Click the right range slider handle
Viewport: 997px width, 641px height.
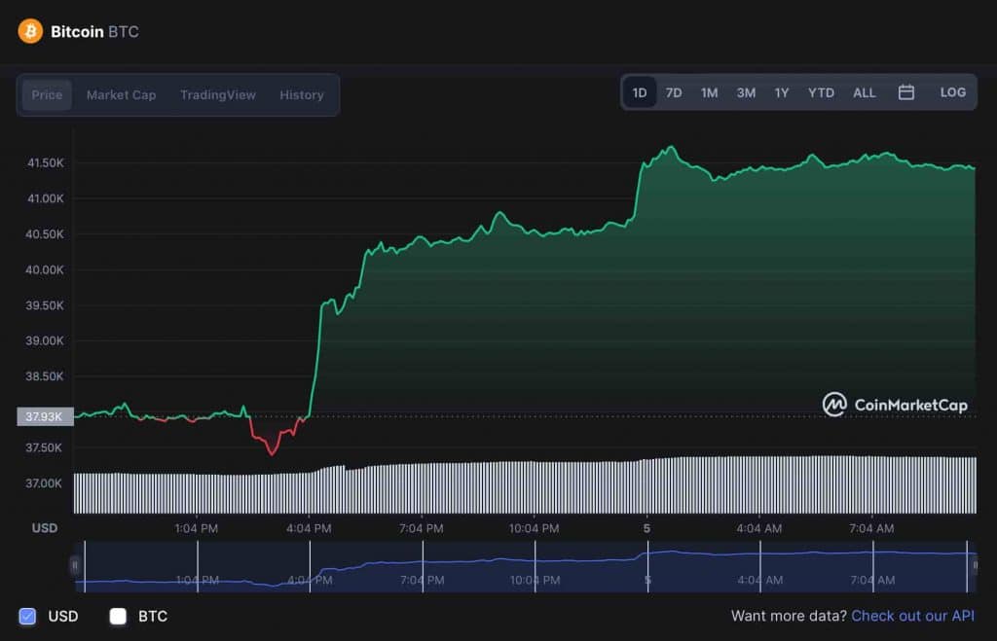974,565
